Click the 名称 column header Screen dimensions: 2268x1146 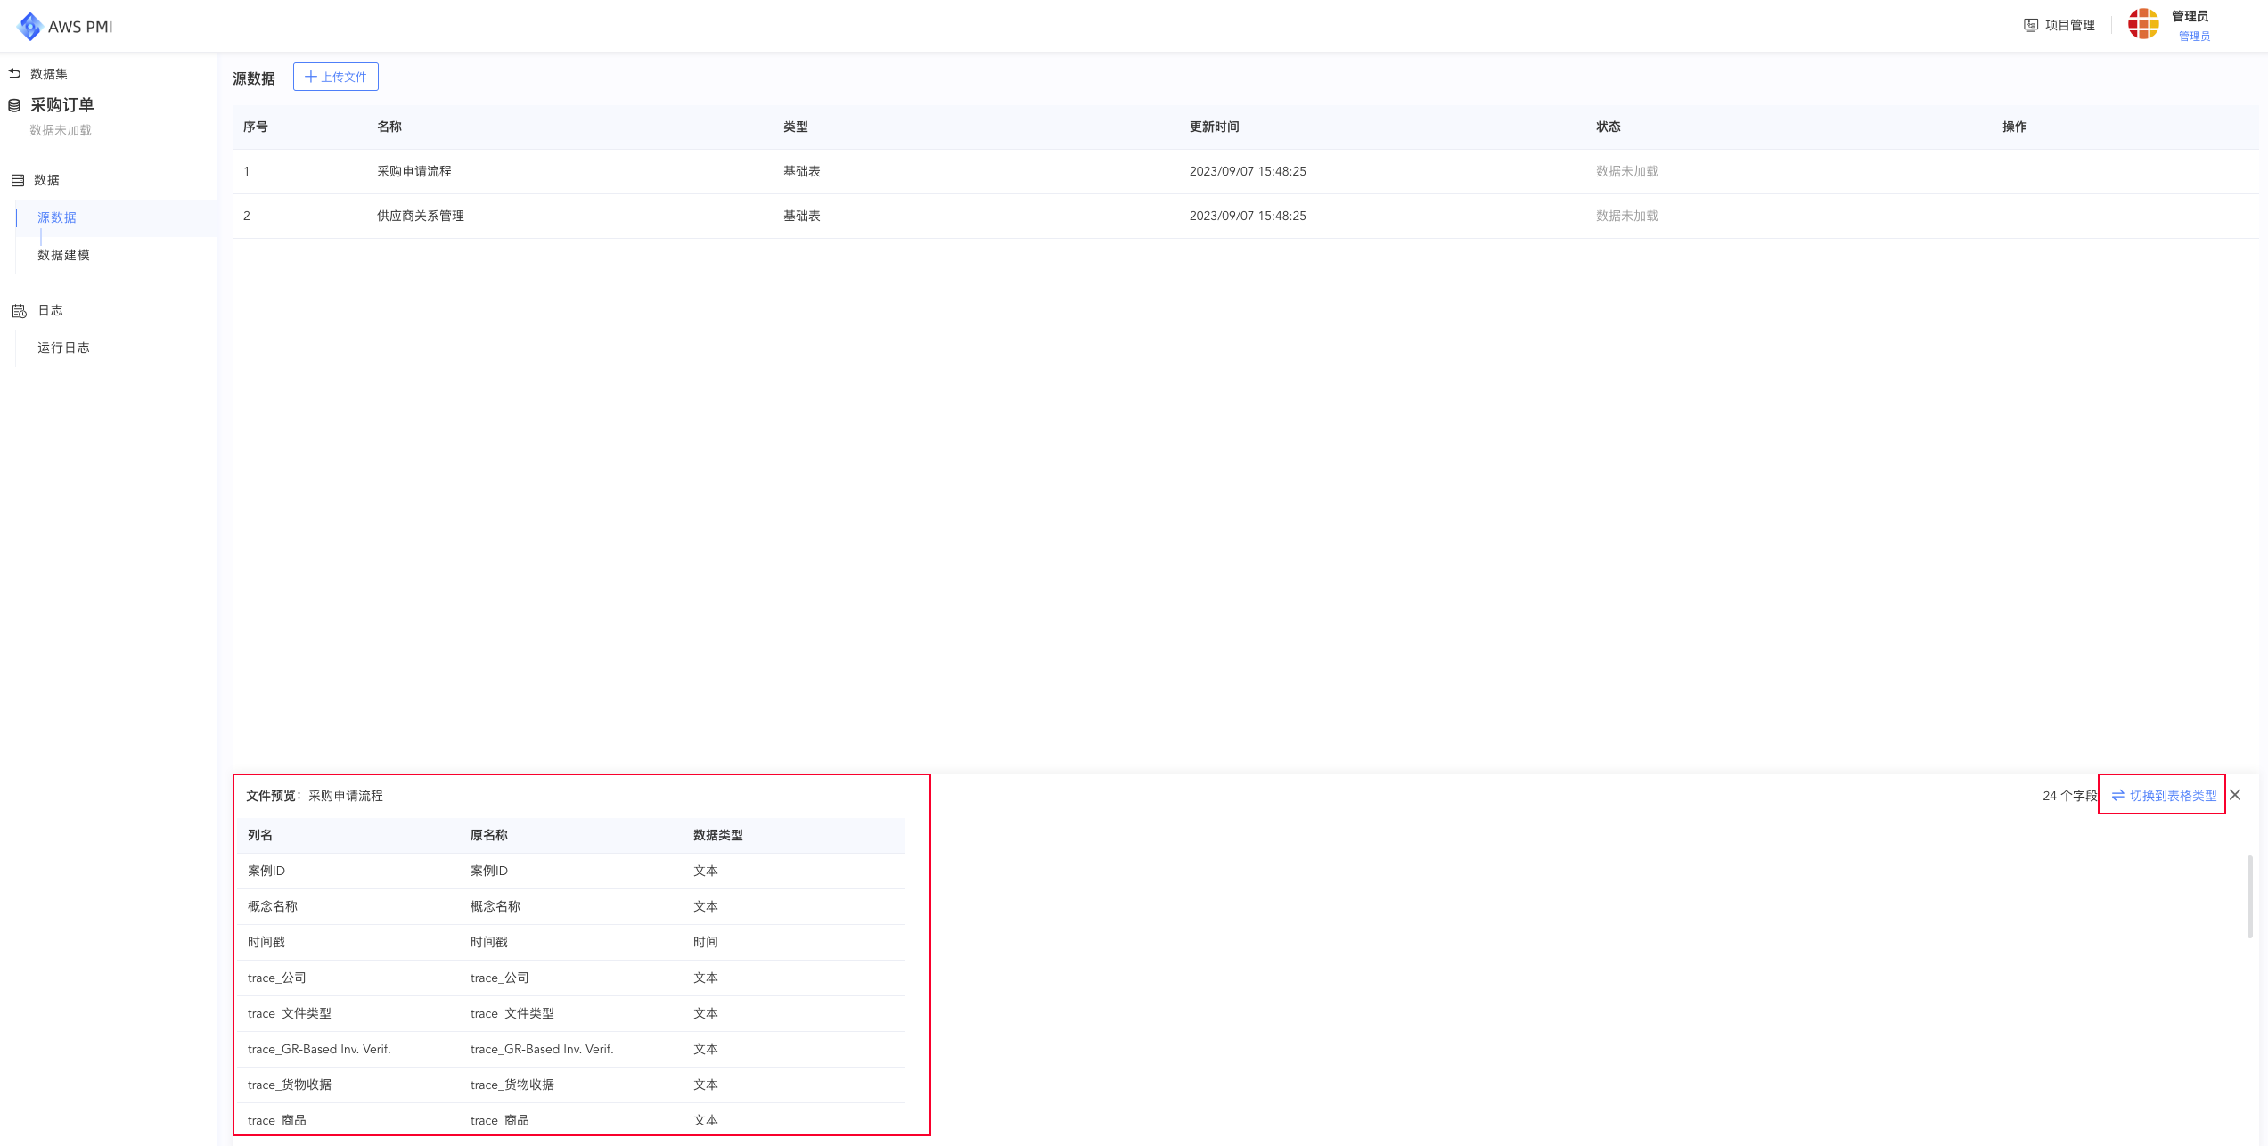point(389,127)
